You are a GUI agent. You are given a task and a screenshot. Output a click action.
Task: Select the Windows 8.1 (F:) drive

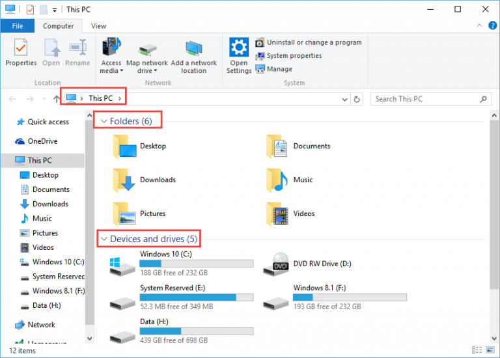coord(335,297)
